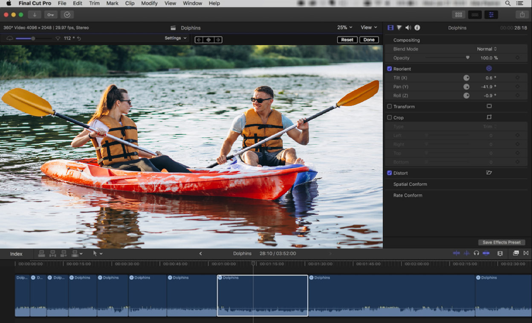Open the 25% zoom level dropdown
The image size is (532, 323).
coord(344,27)
